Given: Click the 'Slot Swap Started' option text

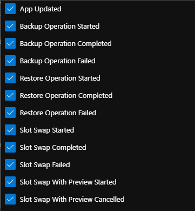Looking at the screenshot, I should coord(47,130).
